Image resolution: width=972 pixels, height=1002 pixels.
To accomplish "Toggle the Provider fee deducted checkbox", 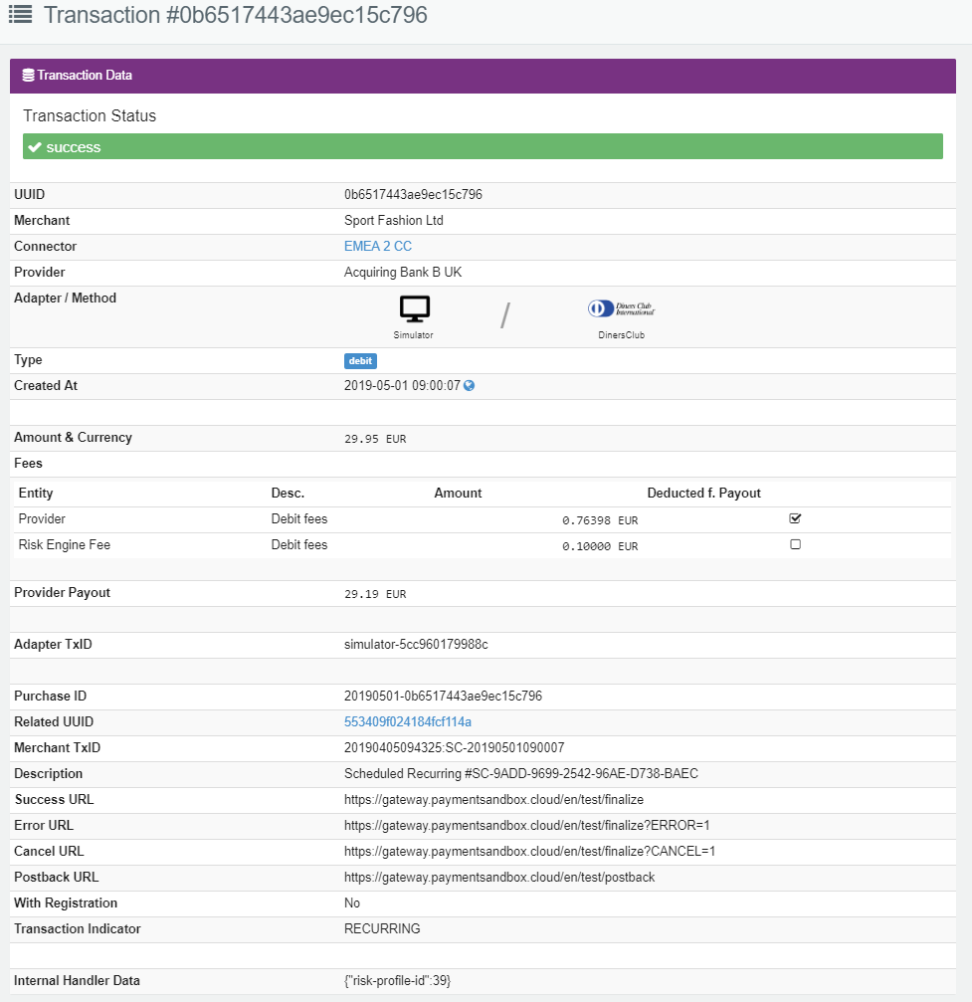I will point(795,518).
